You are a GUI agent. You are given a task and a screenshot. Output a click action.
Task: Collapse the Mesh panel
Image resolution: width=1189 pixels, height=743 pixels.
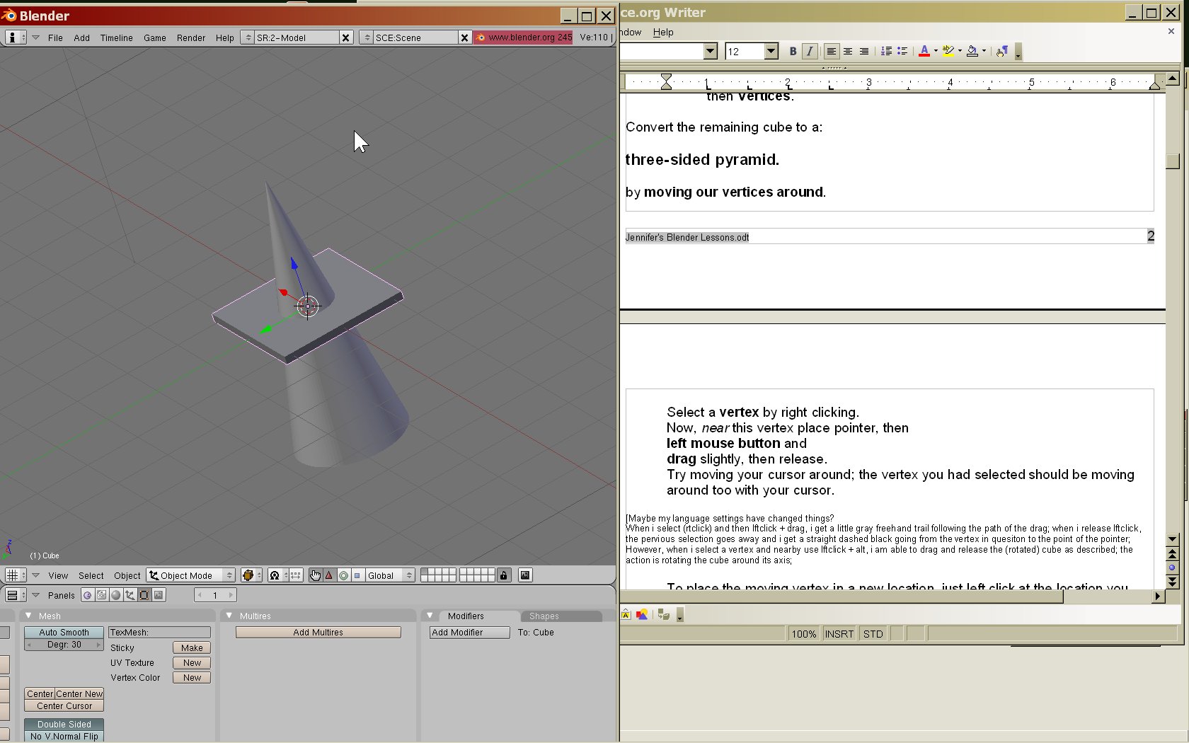click(x=28, y=616)
